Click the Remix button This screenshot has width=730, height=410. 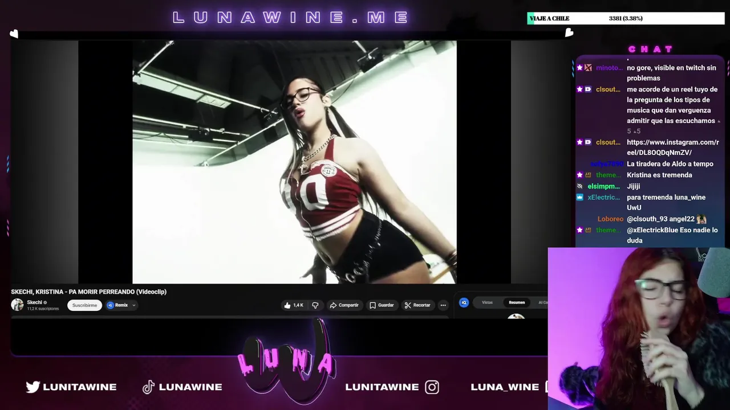(117, 305)
